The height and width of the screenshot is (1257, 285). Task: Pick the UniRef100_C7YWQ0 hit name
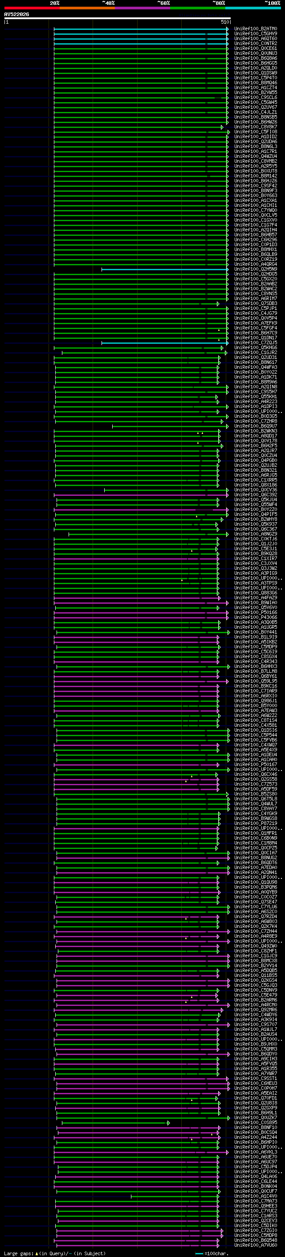pos(256,210)
